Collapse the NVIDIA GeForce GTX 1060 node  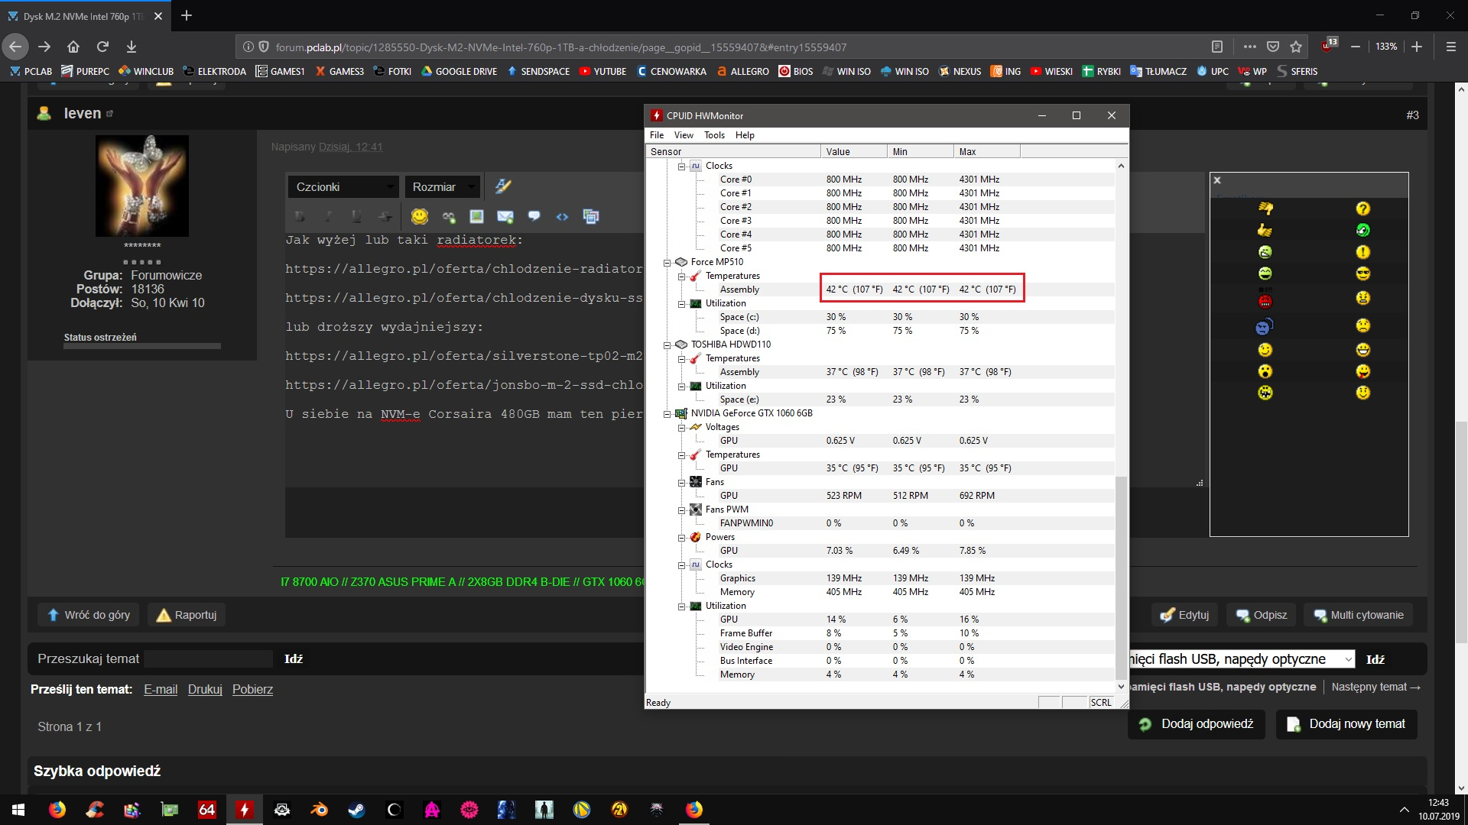tap(667, 413)
